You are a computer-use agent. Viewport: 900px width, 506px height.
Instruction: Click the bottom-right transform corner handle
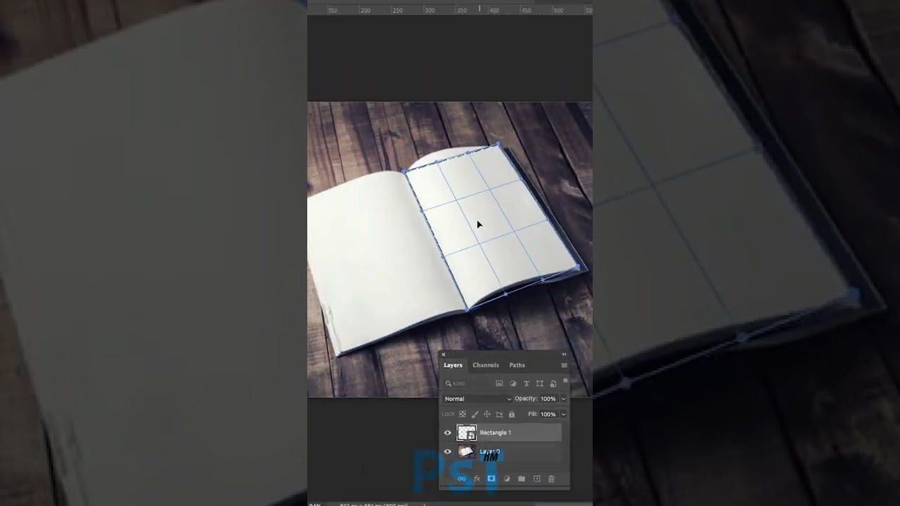coord(578,267)
